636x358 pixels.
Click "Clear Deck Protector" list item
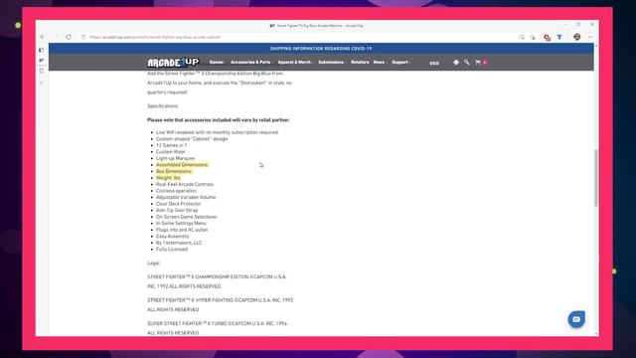point(179,204)
